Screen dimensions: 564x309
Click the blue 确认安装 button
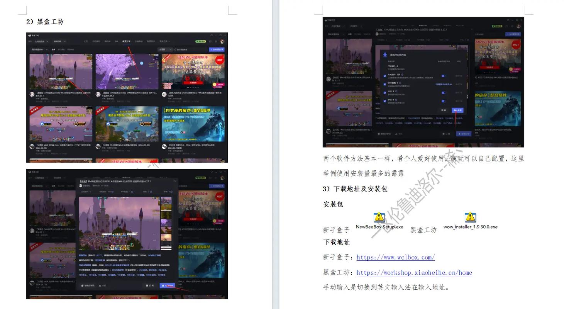pos(457,110)
